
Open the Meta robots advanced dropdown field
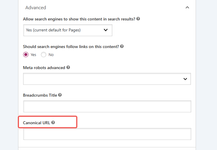point(104,79)
